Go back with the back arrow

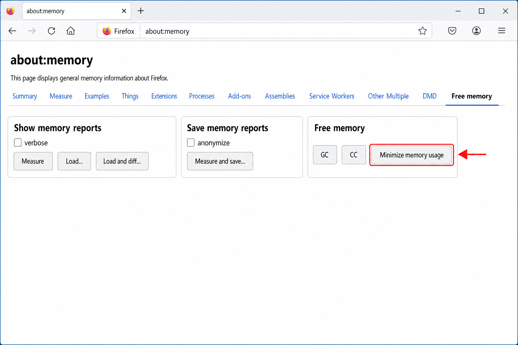[12, 31]
